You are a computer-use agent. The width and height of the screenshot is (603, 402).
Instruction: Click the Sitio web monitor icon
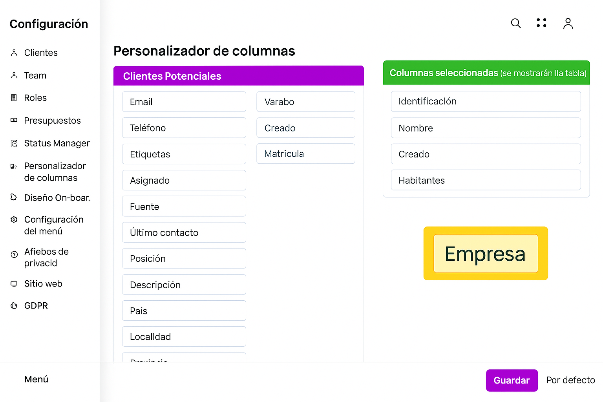pyautogui.click(x=14, y=284)
